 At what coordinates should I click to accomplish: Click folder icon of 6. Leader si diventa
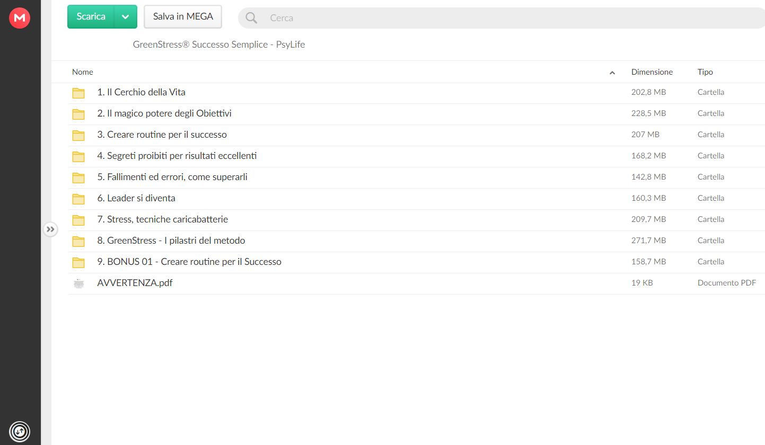(x=78, y=199)
